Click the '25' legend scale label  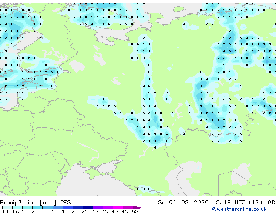click(x=84, y=211)
